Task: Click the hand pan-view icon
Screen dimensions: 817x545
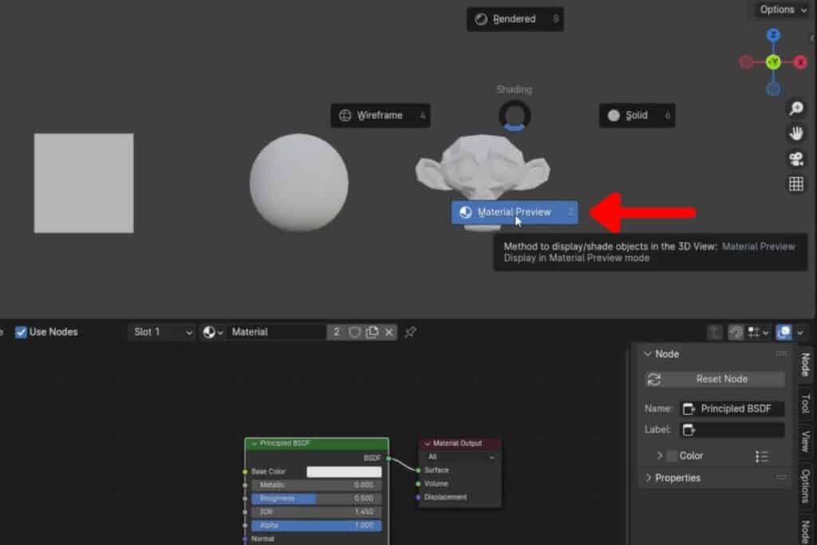Action: click(795, 133)
